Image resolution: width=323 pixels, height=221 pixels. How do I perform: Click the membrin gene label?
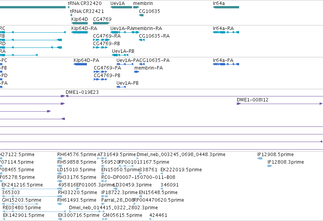[143, 3]
